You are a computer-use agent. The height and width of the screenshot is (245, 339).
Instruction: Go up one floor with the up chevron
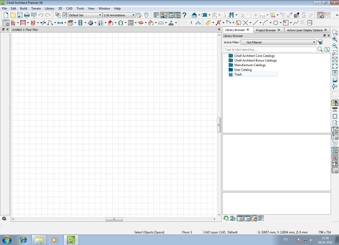pos(198,23)
